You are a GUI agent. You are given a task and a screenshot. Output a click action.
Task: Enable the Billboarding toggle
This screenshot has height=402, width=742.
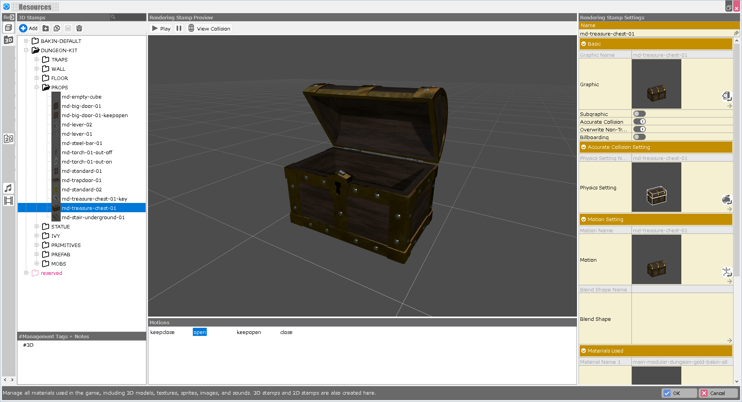click(x=639, y=137)
